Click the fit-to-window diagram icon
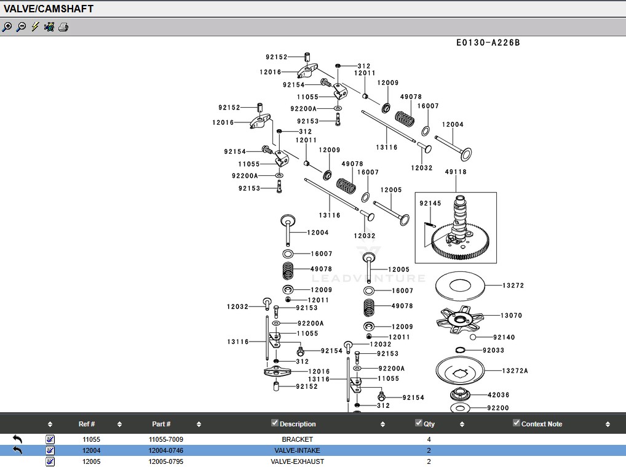Viewport: 626px width, 467px height. point(49,27)
